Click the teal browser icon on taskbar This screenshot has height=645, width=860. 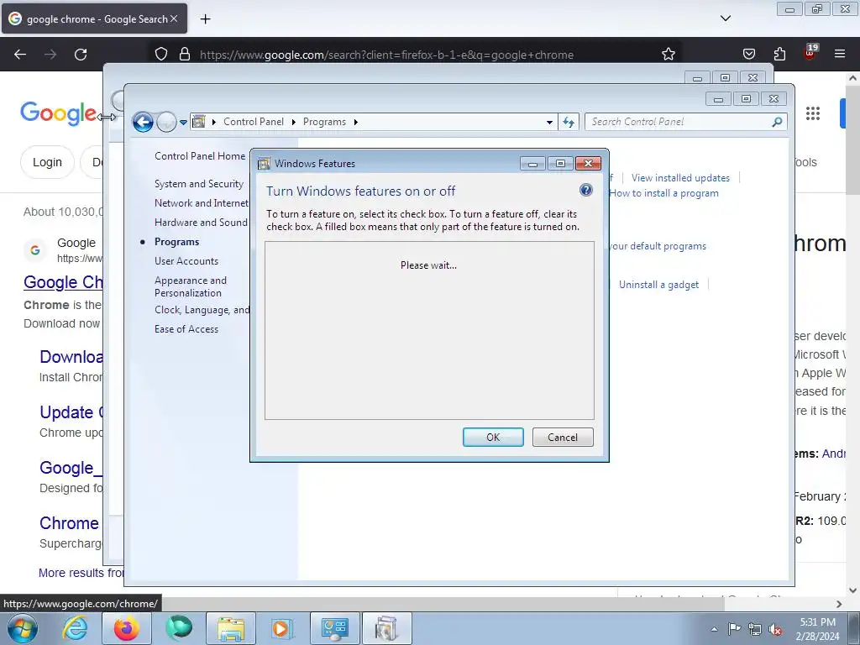[179, 628]
